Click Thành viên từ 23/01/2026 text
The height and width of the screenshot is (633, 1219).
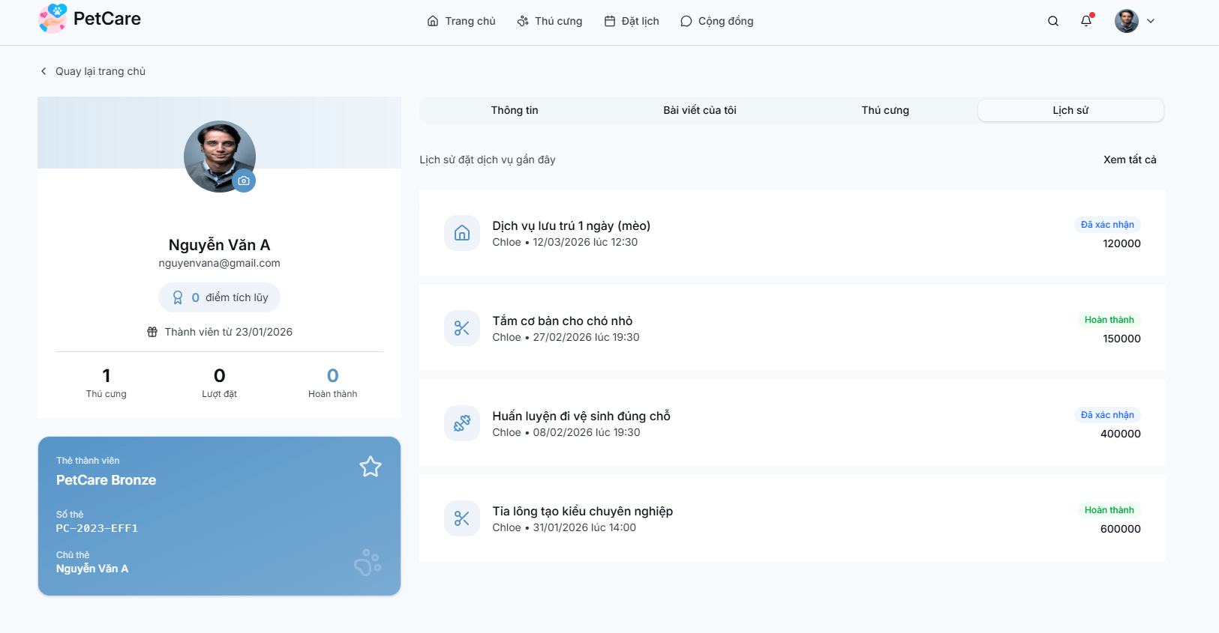point(229,332)
